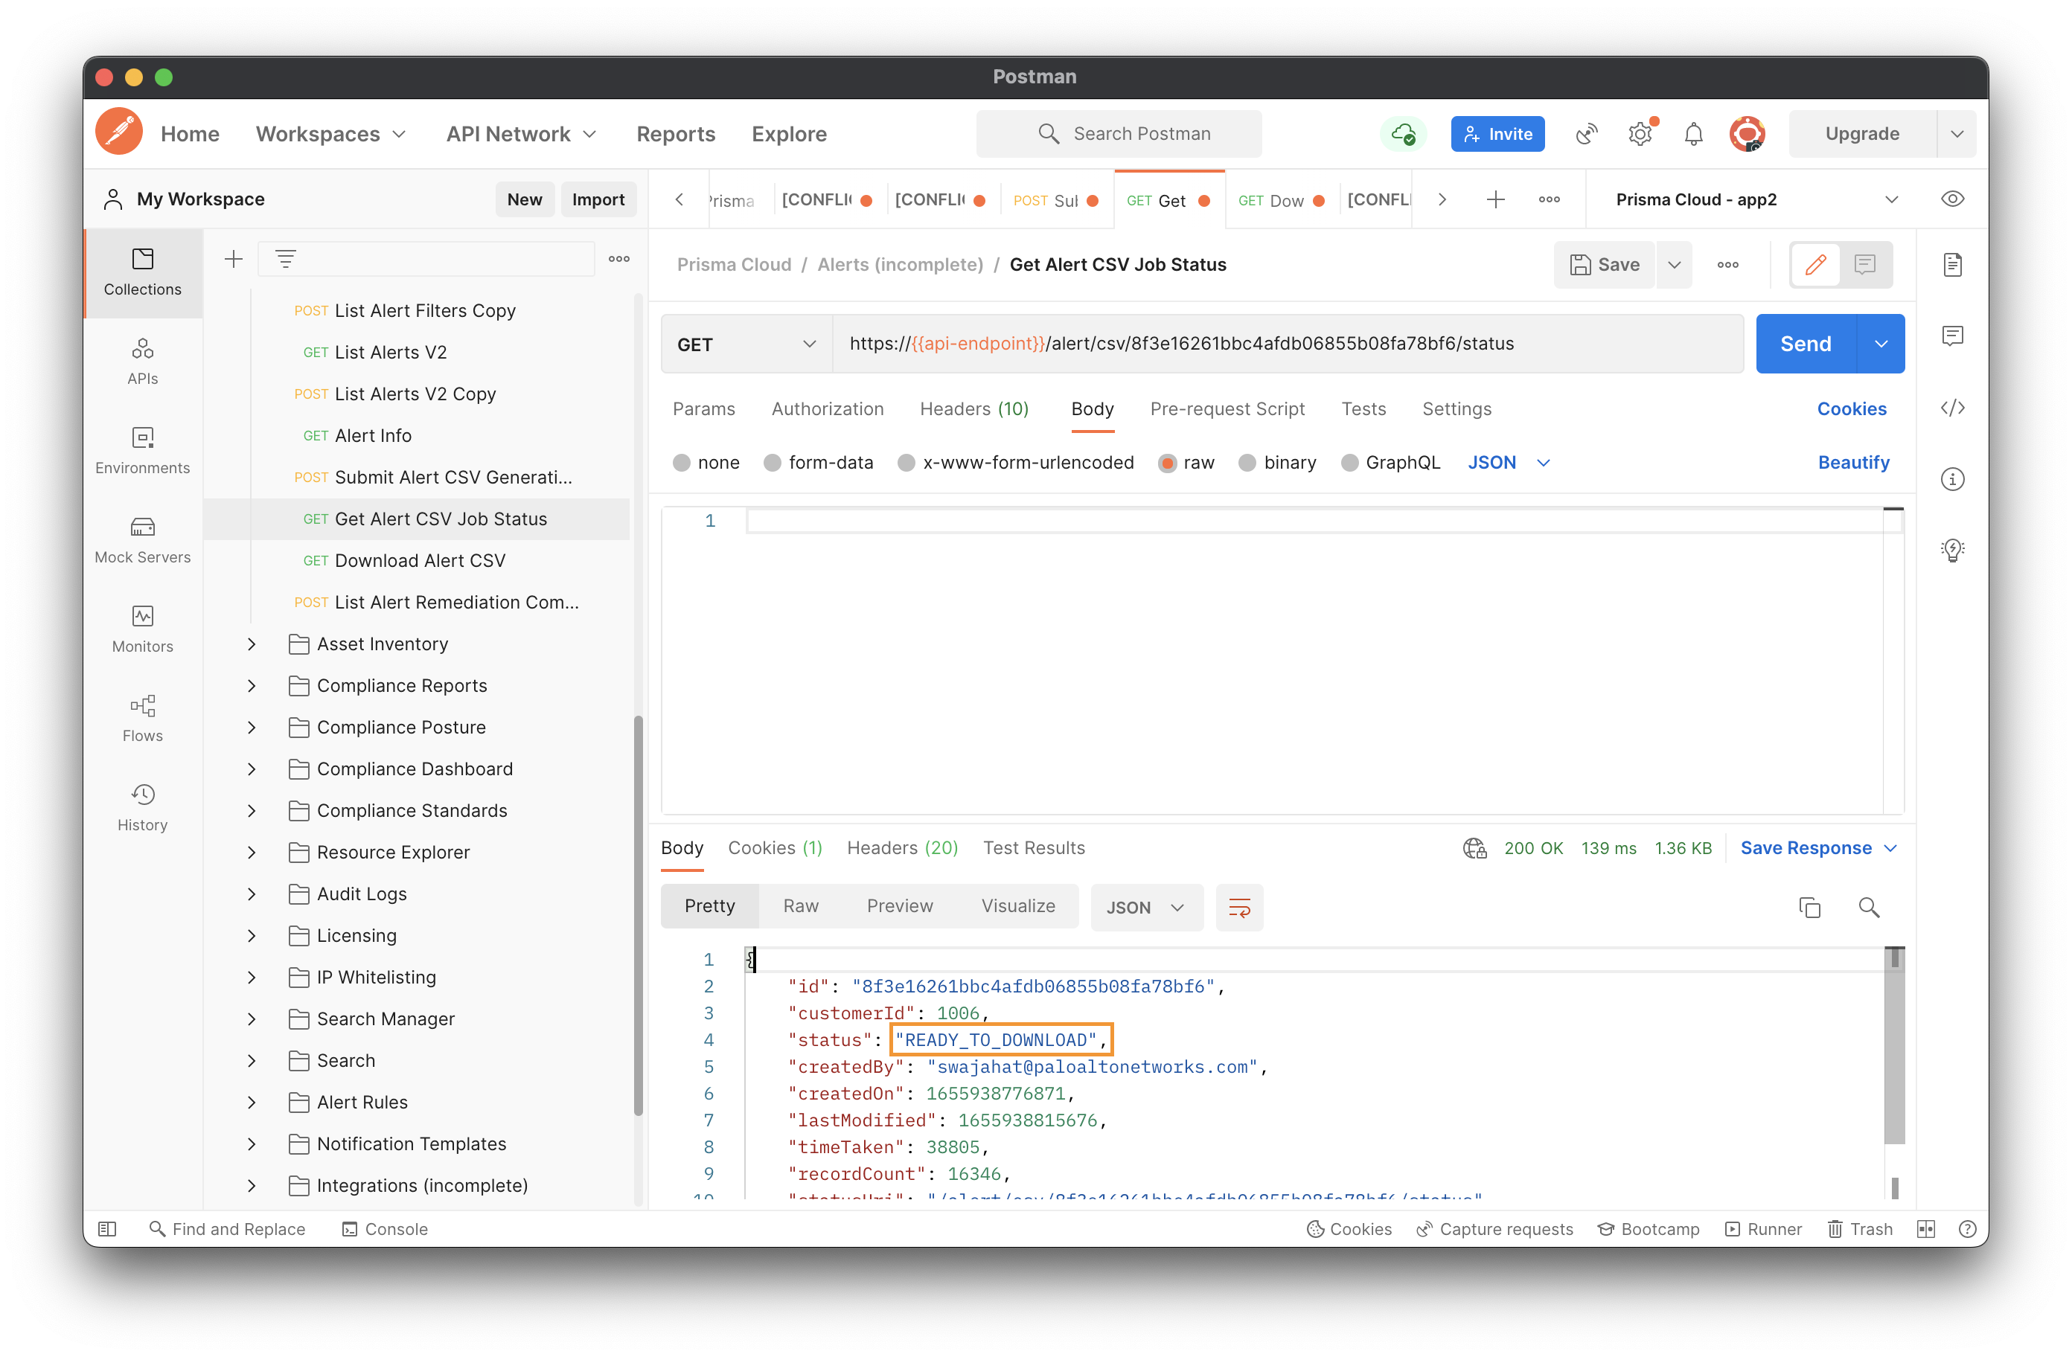Viewport: 2072px width, 1357px height.
Task: Search within the response body
Action: [1868, 907]
